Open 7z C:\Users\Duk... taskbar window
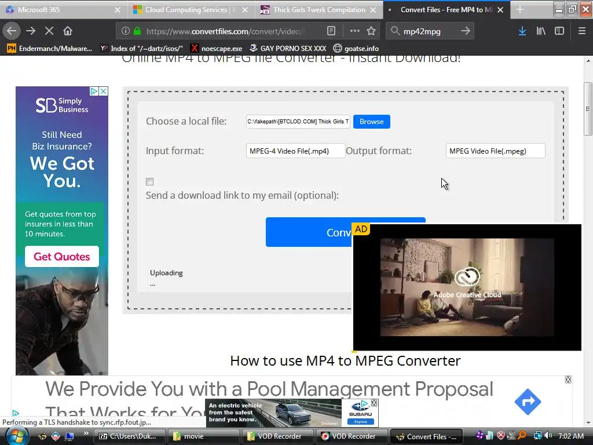This screenshot has width=593, height=445. click(x=130, y=436)
